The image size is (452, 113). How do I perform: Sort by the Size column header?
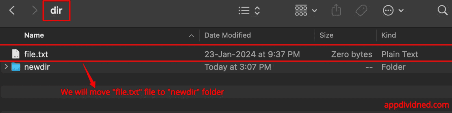[326, 35]
